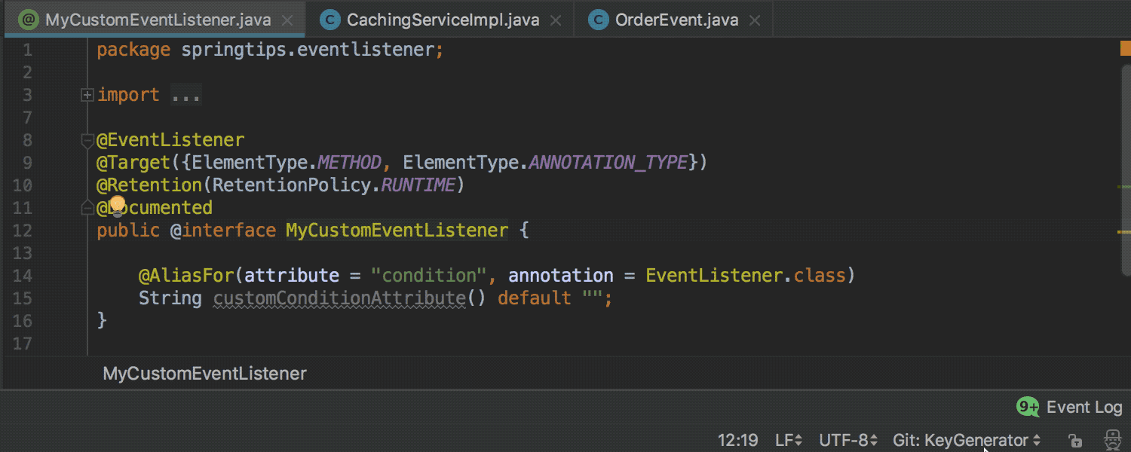The height and width of the screenshot is (452, 1131).
Task: Click the MyCustomEventListener breadcrumb
Action: [x=204, y=373]
